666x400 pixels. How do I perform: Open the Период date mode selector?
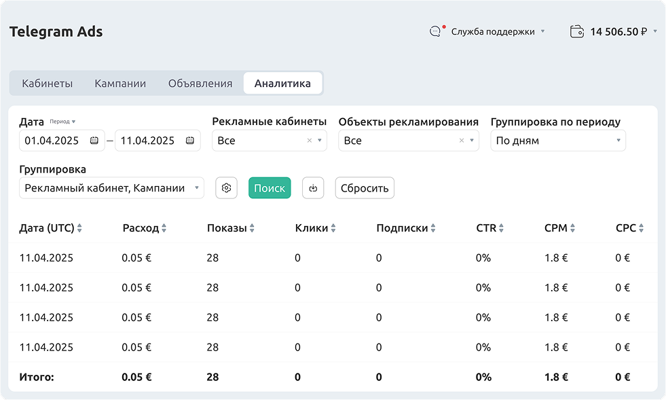click(62, 122)
